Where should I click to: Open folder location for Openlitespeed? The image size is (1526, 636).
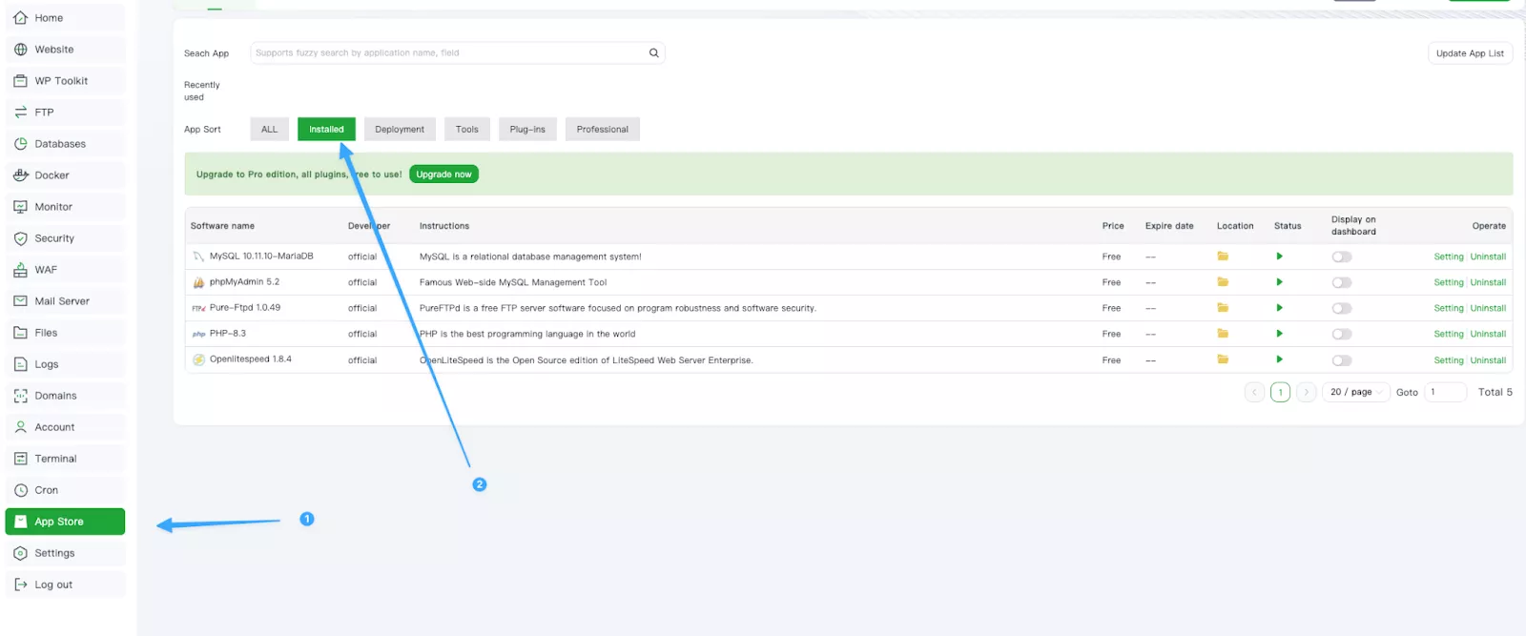(1223, 359)
